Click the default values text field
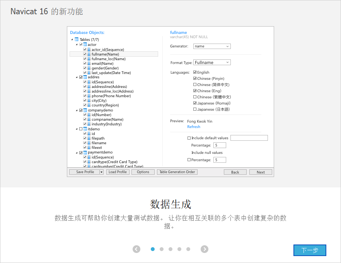Image resolution: width=341 pixels, height=263 pixels. (249, 138)
